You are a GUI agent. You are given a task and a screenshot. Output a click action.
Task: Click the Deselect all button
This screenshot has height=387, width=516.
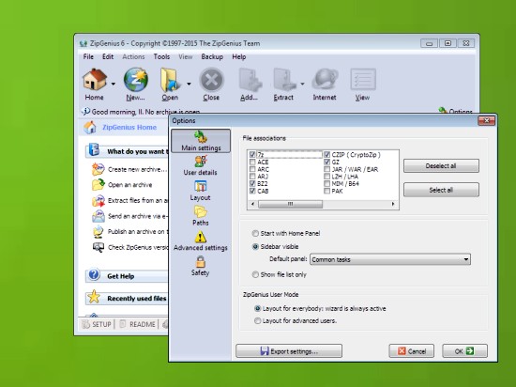pos(441,165)
